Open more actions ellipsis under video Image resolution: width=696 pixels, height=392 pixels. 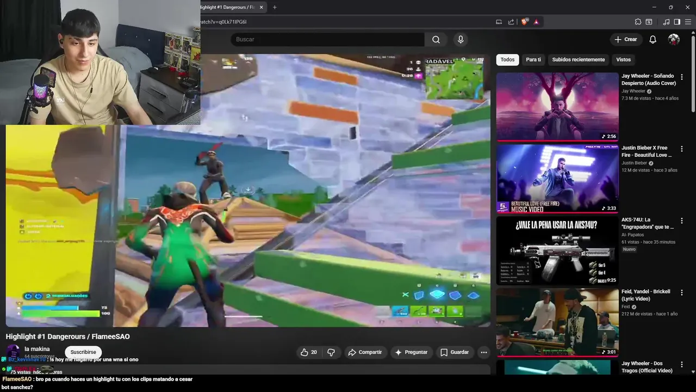click(x=483, y=352)
